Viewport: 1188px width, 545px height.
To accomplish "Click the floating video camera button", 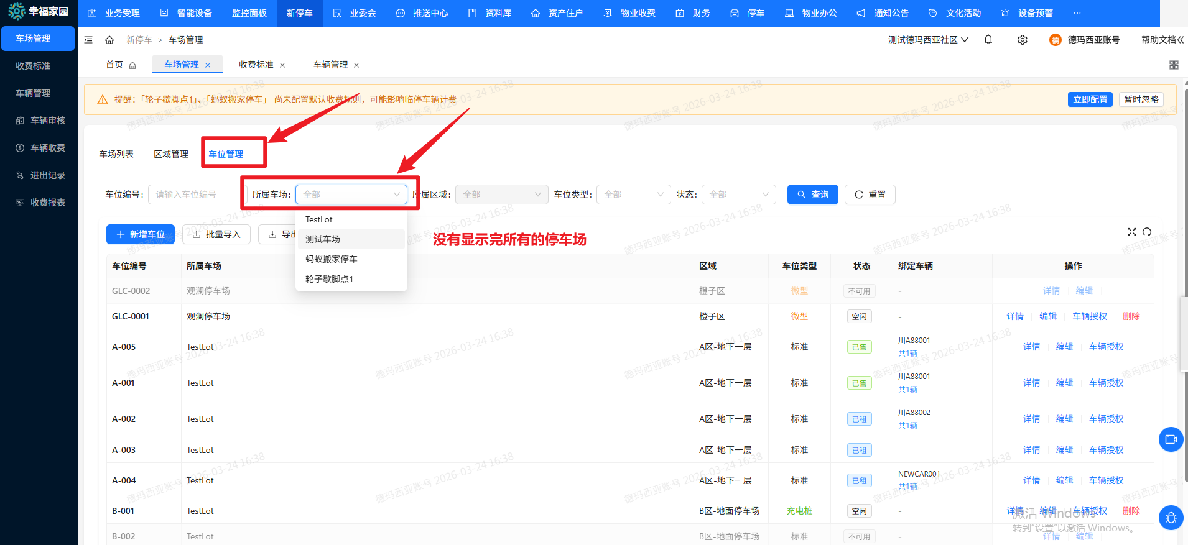I will [x=1171, y=439].
